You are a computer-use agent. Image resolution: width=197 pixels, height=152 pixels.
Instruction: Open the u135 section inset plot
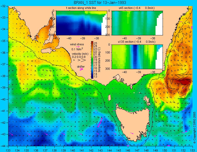click(x=137, y=57)
